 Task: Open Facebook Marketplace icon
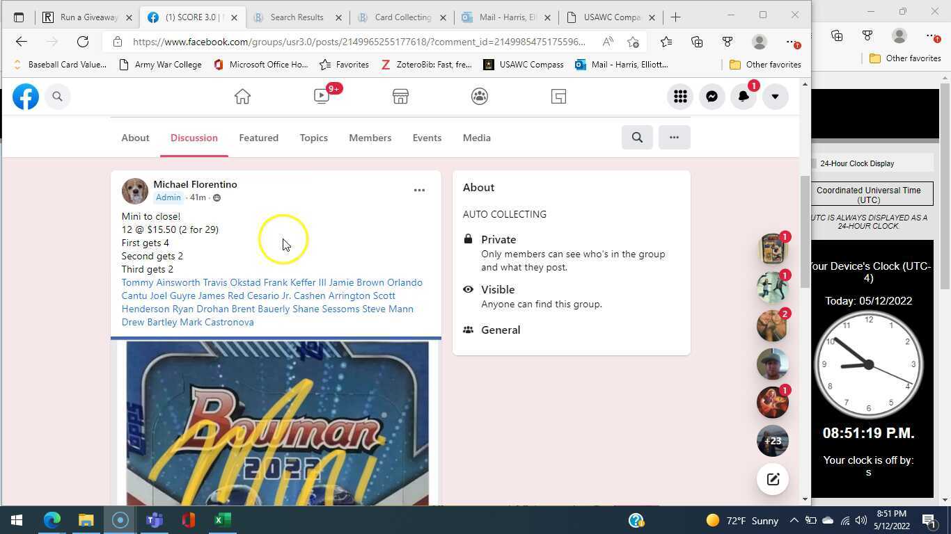pyautogui.click(x=400, y=97)
